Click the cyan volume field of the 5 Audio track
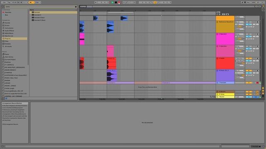 click(249, 61)
